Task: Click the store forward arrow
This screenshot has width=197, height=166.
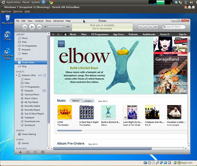Action: [x=59, y=34]
